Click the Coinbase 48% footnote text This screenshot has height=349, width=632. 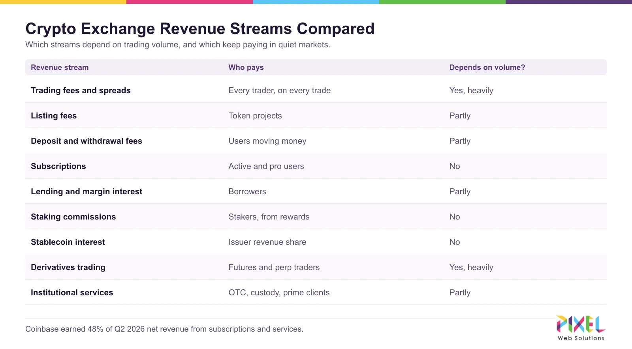tap(164, 329)
